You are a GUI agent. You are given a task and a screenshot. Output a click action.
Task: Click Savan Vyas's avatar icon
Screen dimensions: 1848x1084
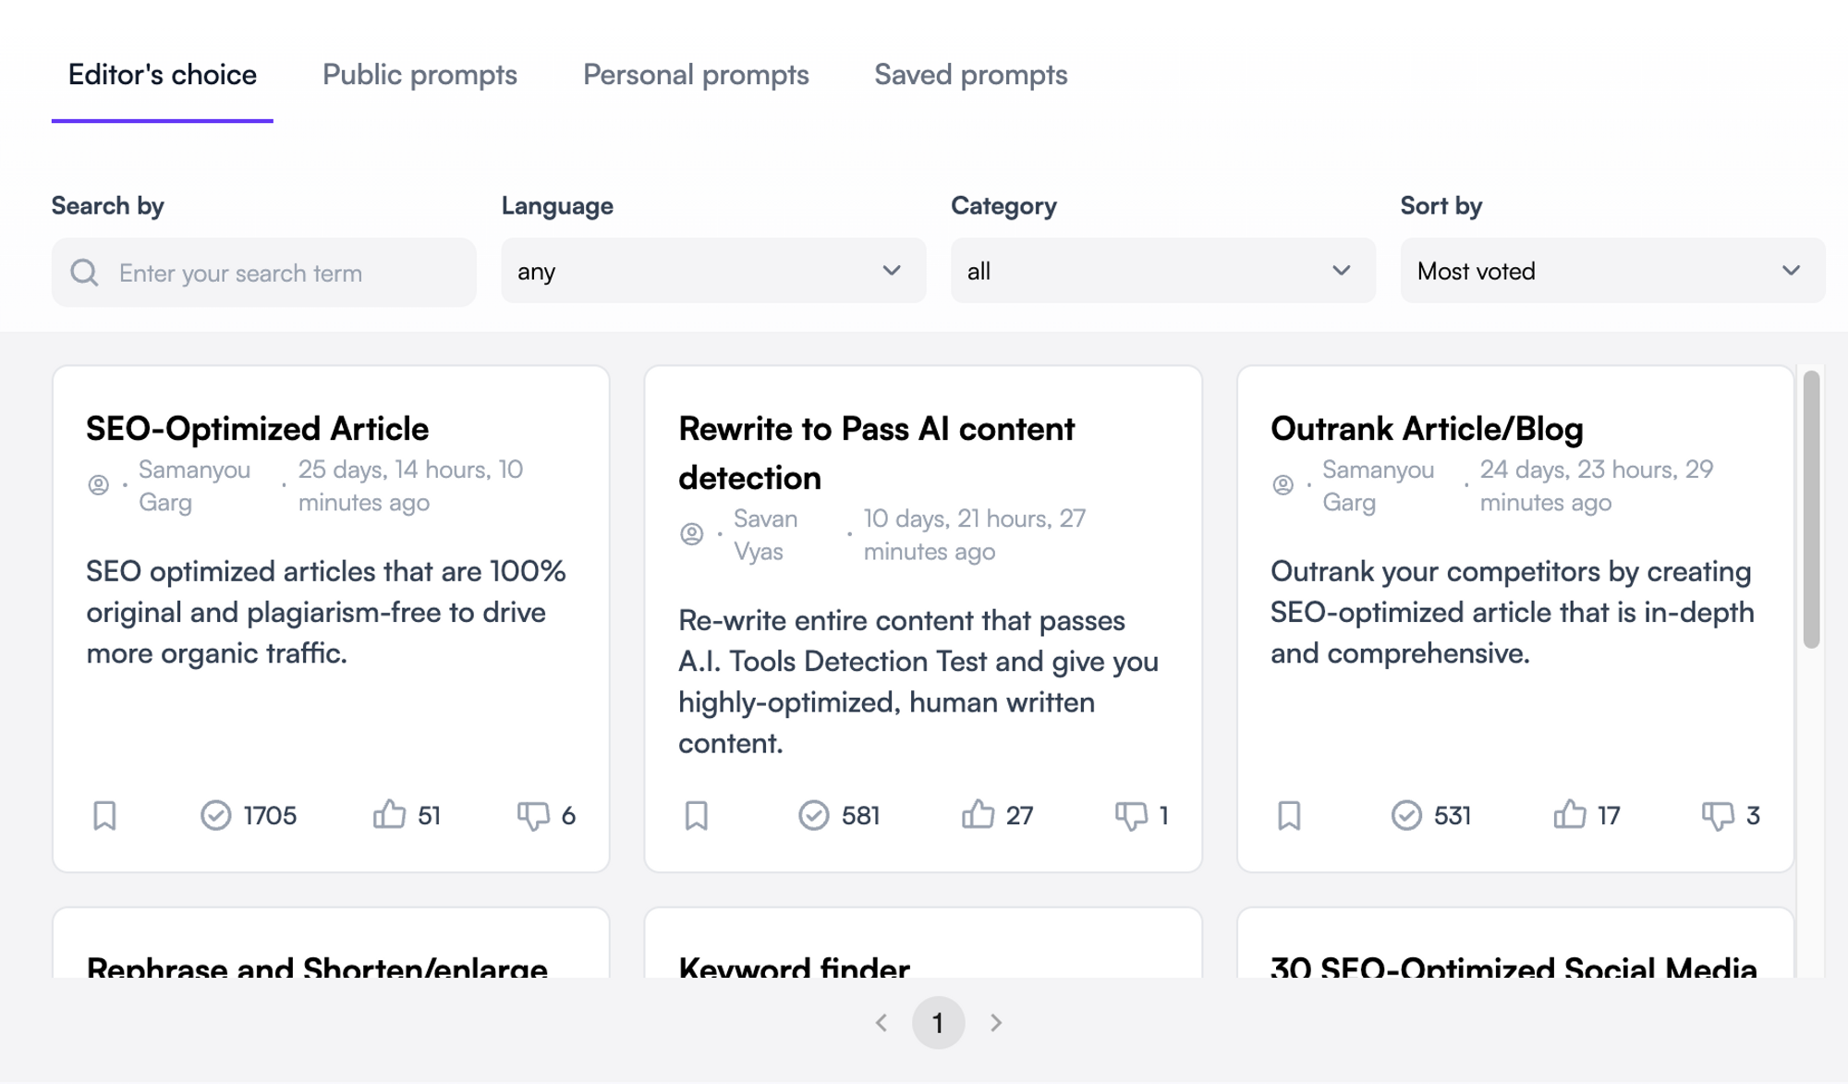point(692,533)
